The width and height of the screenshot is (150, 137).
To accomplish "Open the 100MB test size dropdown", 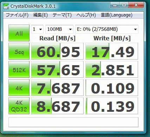I will (59, 29).
